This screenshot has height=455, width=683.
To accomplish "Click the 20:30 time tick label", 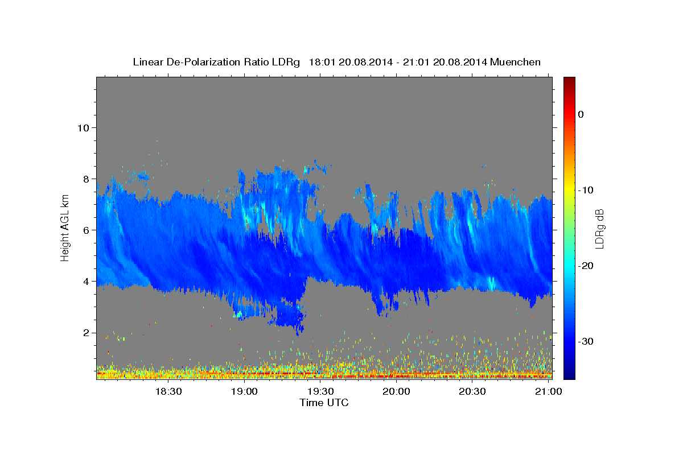I will [x=472, y=391].
